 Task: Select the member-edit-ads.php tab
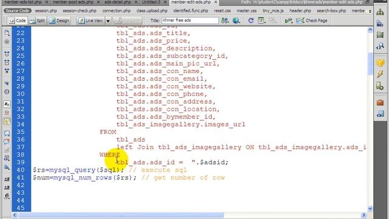point(191,2)
